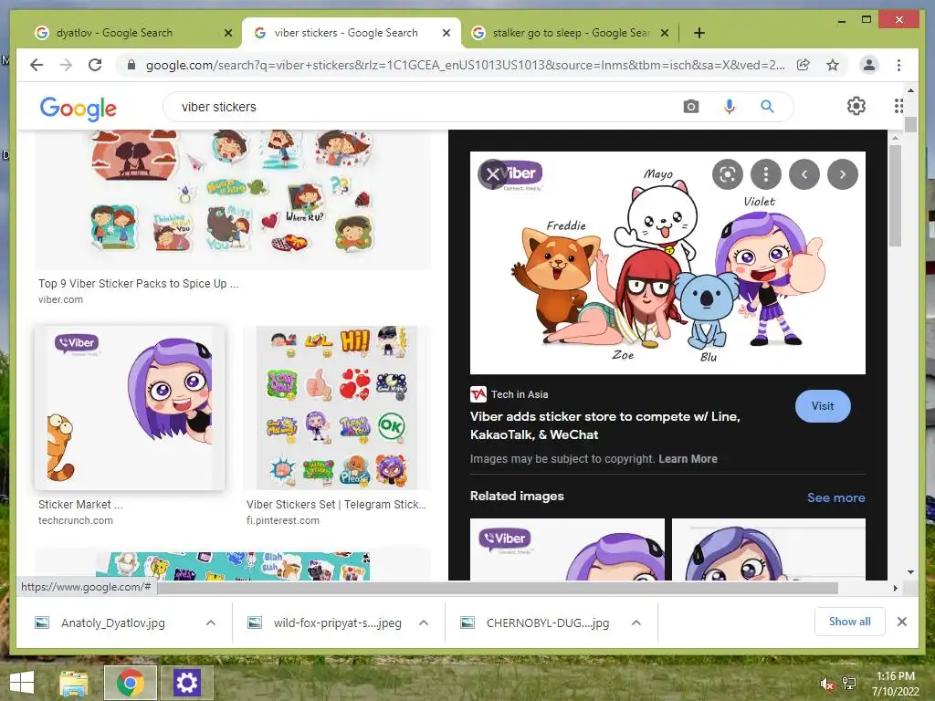Click the page vertical scrollbar thumb
The width and height of the screenshot is (935, 701).
[x=910, y=124]
